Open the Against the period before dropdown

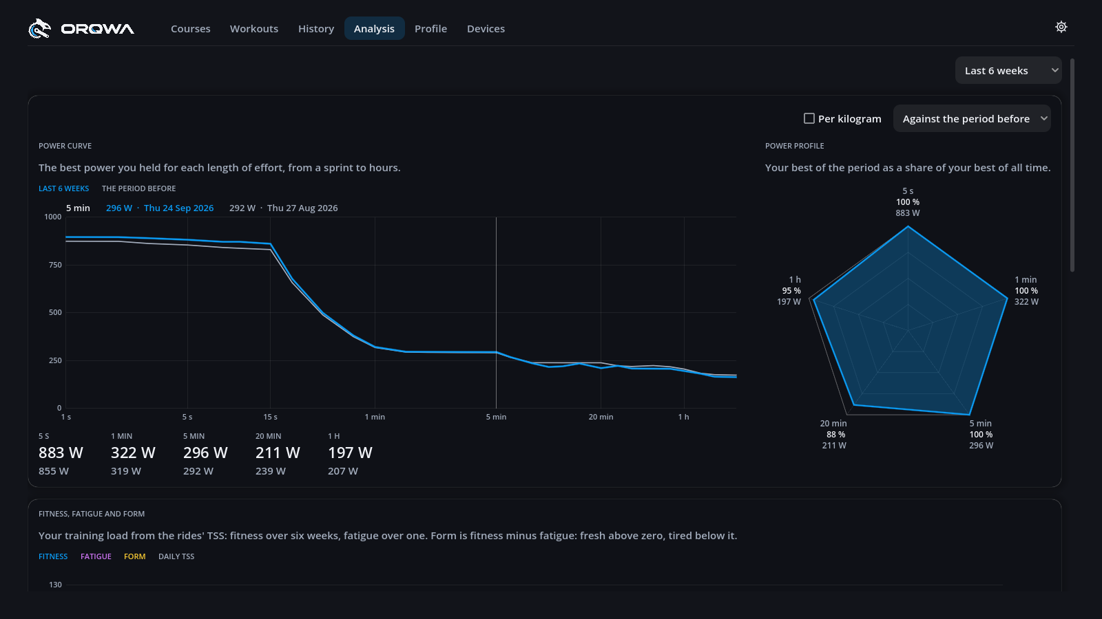point(972,118)
